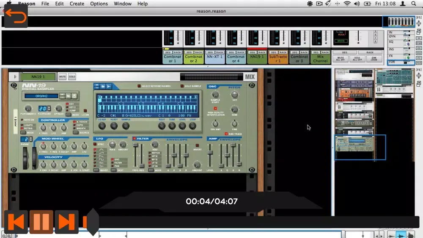423x238 pixels.
Task: Mute the NN19 1 device
Action: tap(62, 77)
